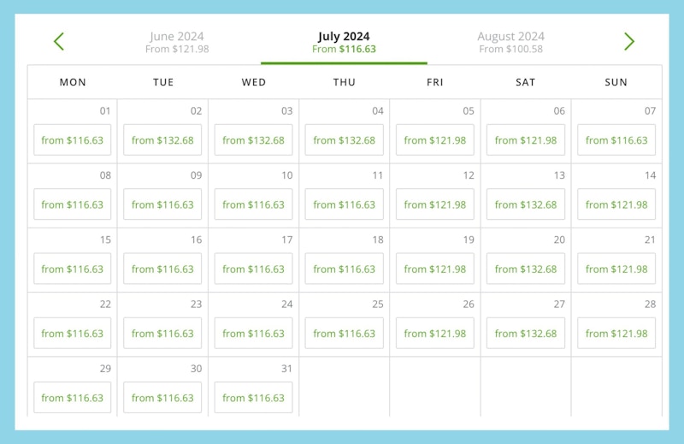The image size is (684, 444).
Task: Choose July 10 price button
Action: (254, 204)
